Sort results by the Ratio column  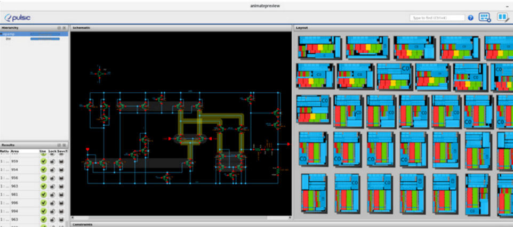click(x=5, y=151)
